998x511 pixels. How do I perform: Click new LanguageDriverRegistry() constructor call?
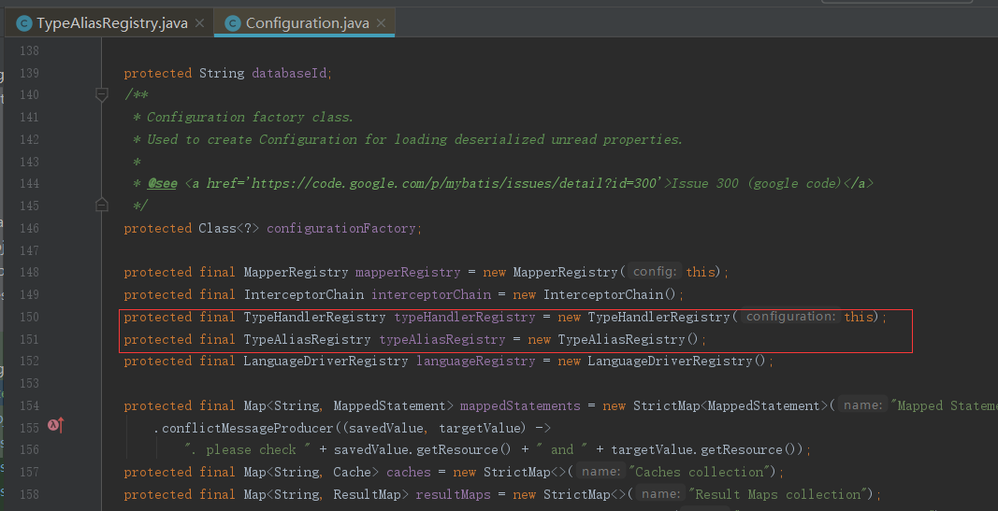pos(661,361)
